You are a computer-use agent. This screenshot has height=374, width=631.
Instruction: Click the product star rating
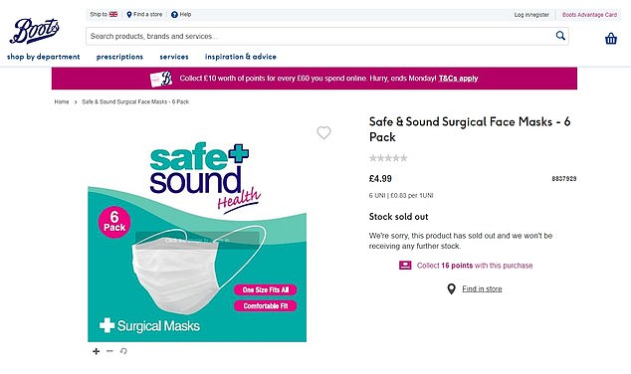point(388,158)
